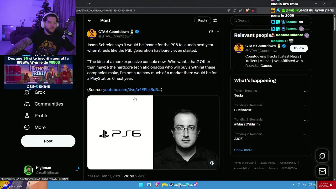This screenshot has width=336, height=189.
Task: Click the white Post compose button
Action: (x=48, y=141)
